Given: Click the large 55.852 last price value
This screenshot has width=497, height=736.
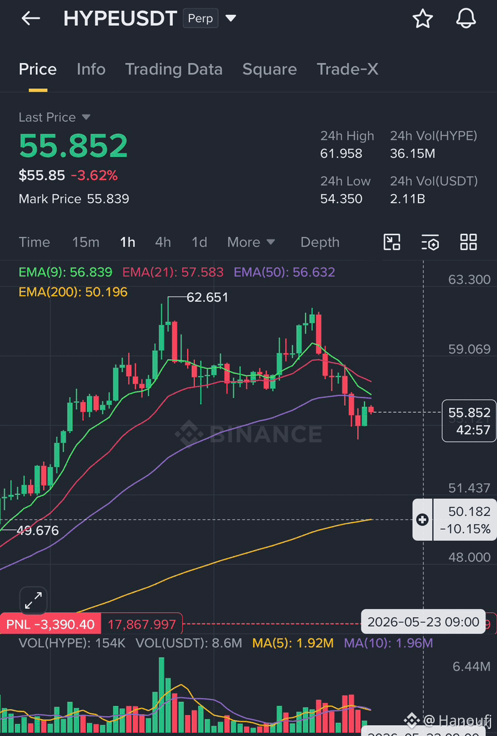Looking at the screenshot, I should (x=73, y=145).
